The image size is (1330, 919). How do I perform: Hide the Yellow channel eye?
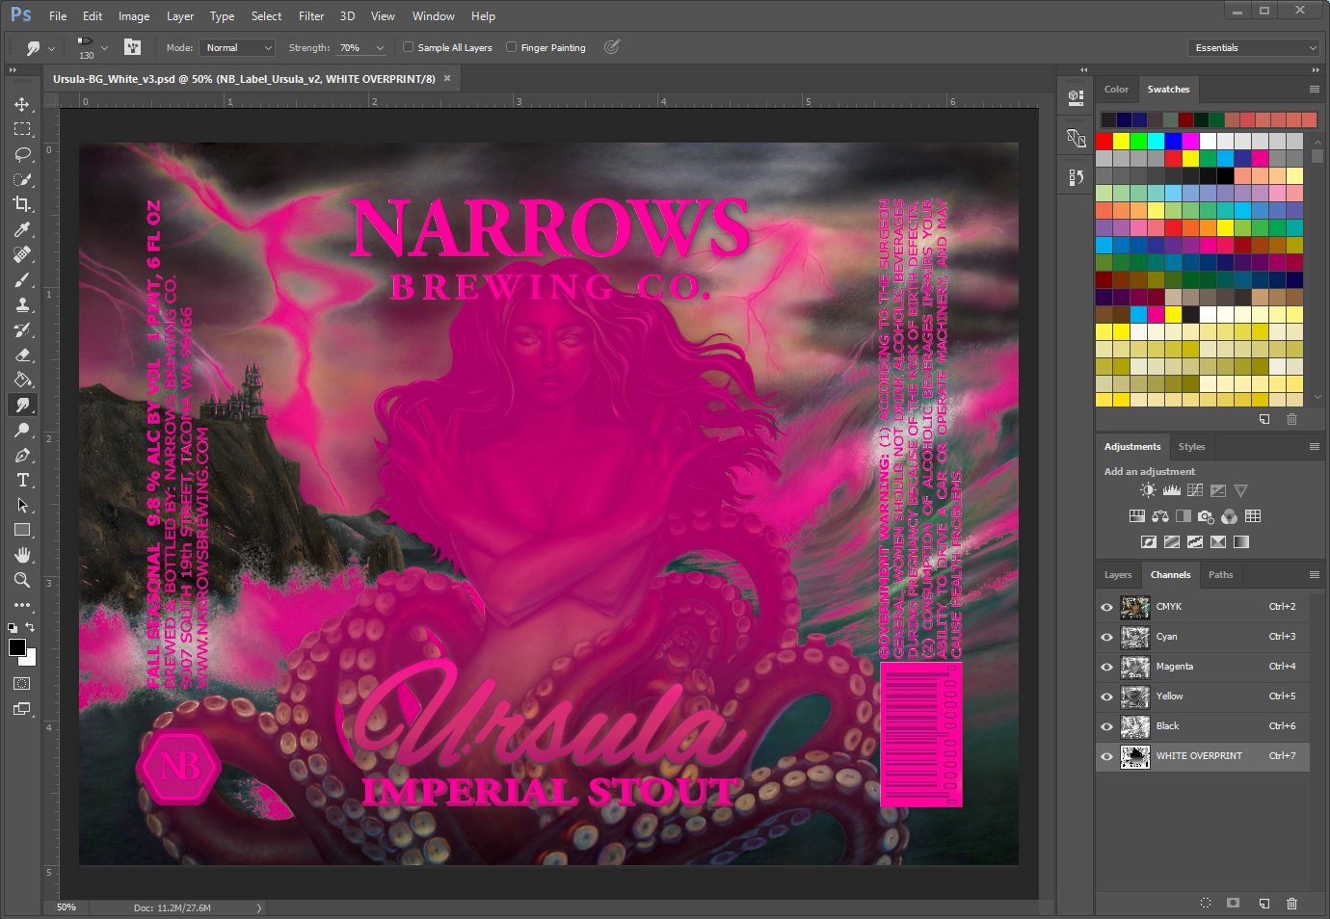(x=1106, y=696)
